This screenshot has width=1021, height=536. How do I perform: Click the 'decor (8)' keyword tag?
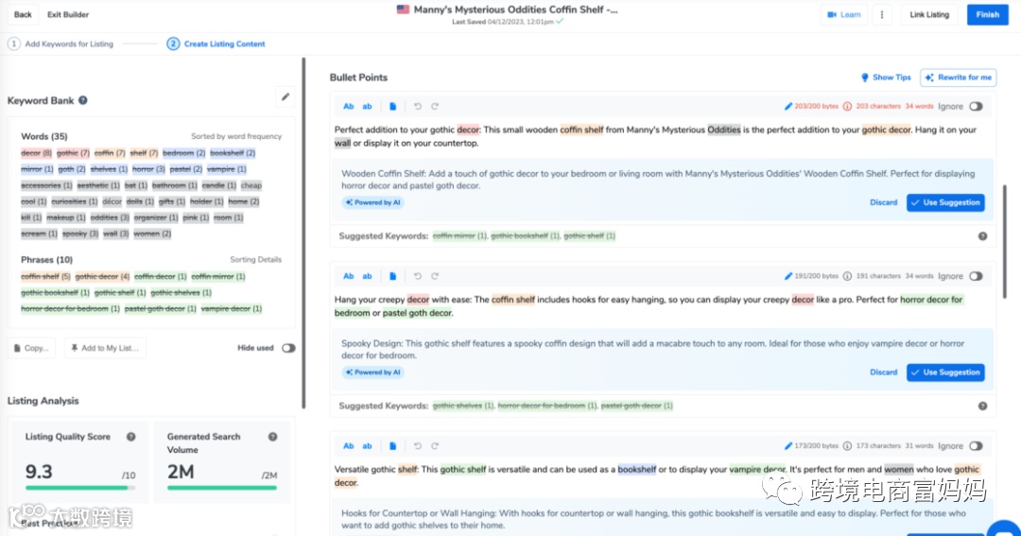tap(36, 153)
